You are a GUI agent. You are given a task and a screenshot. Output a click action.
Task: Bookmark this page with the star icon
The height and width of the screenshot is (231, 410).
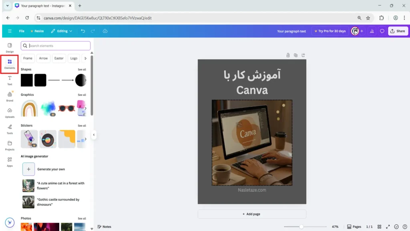click(368, 18)
